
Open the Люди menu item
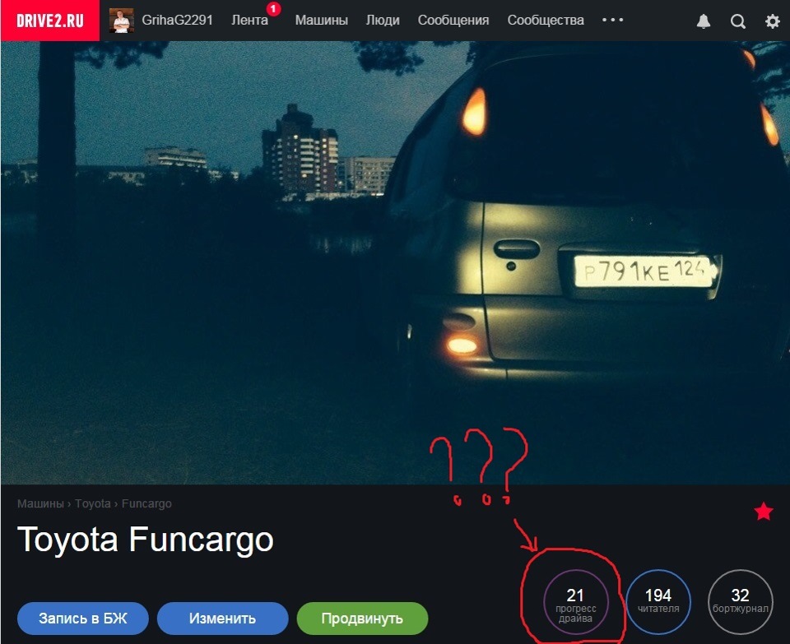point(383,21)
